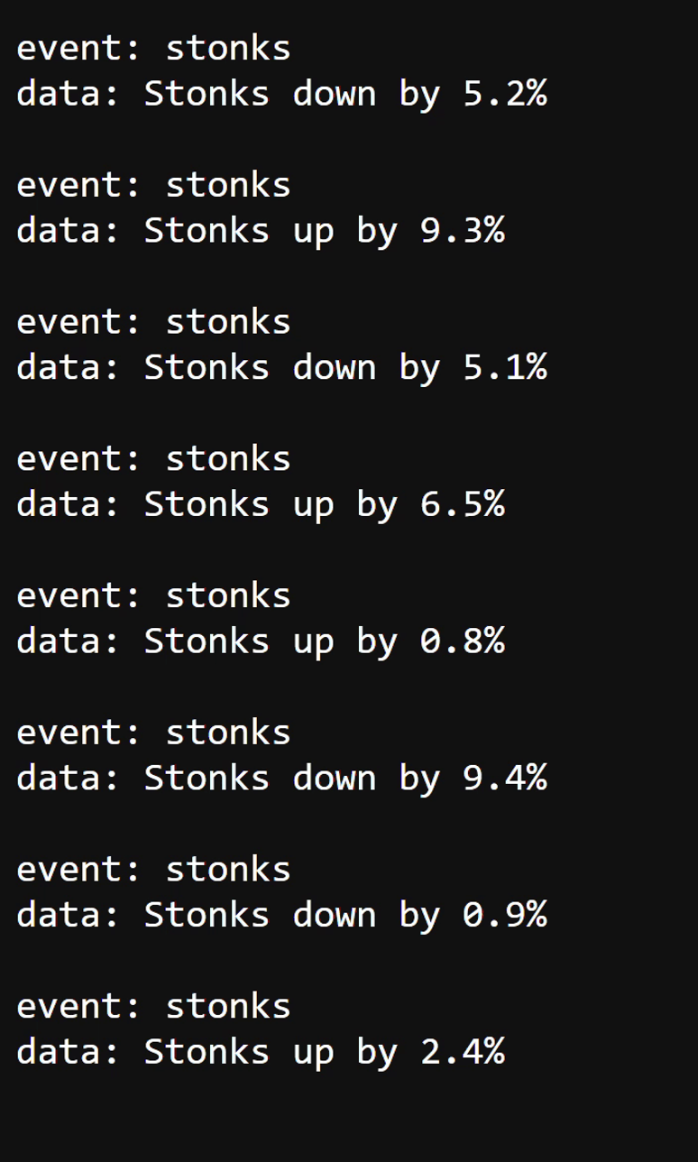698x1162 pixels.
Task: Click the text 'Stonks down by 5.1%'
Action: point(344,367)
